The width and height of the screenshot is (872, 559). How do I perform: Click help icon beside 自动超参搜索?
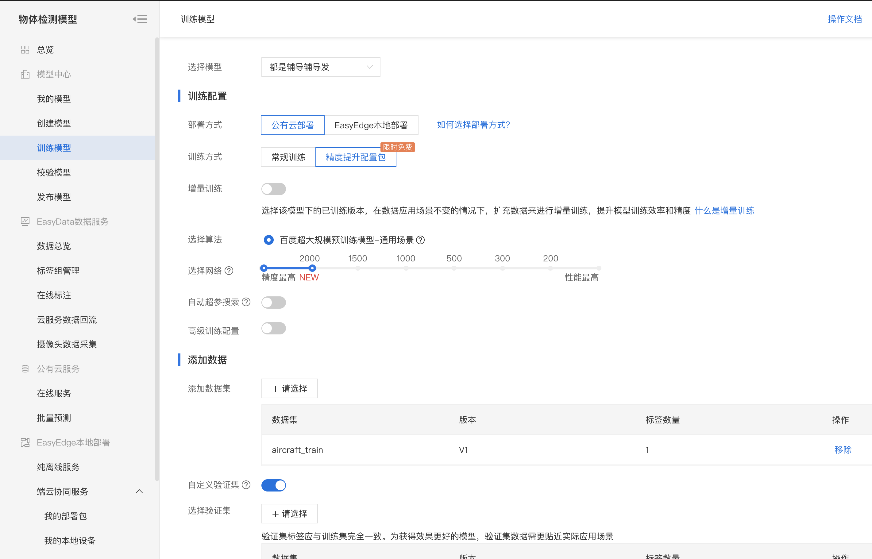pyautogui.click(x=246, y=302)
